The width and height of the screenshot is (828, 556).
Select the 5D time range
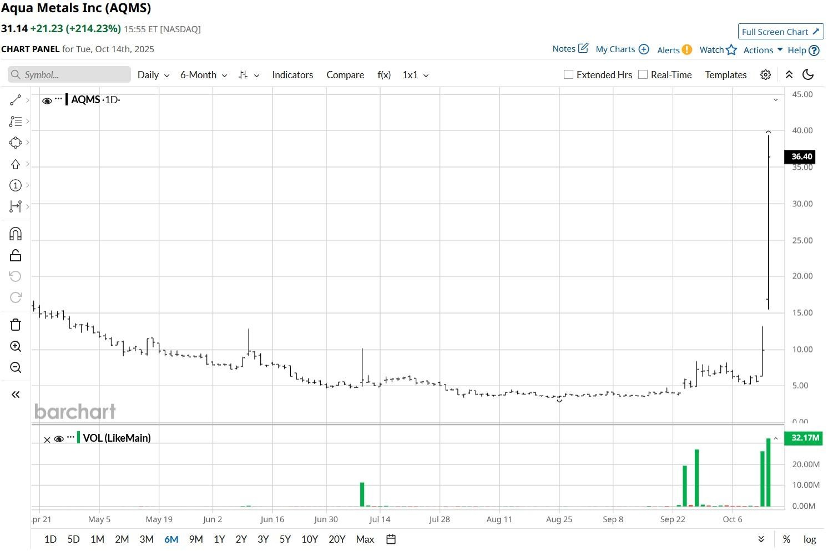(x=73, y=539)
